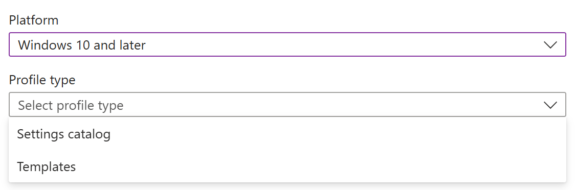Focus the purple-outlined Platform box

click(x=287, y=44)
